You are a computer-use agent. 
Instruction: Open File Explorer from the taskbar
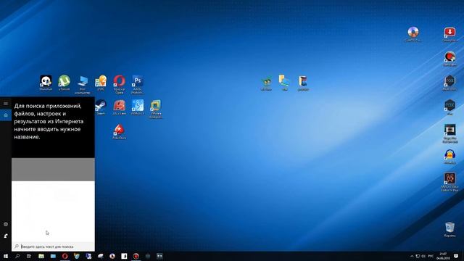click(x=41, y=256)
